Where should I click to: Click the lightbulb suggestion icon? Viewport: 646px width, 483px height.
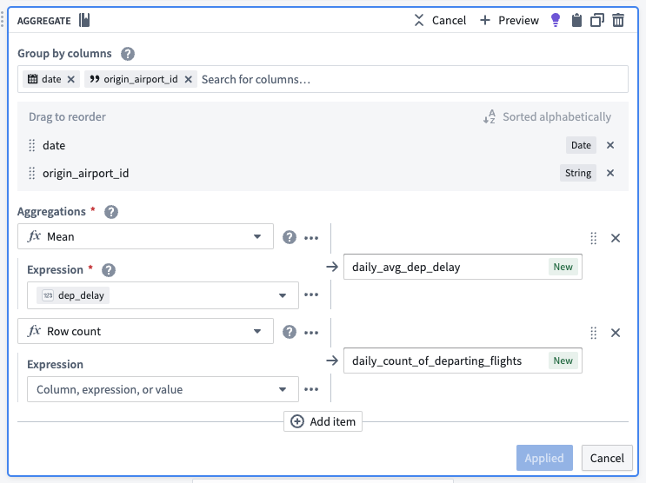556,20
